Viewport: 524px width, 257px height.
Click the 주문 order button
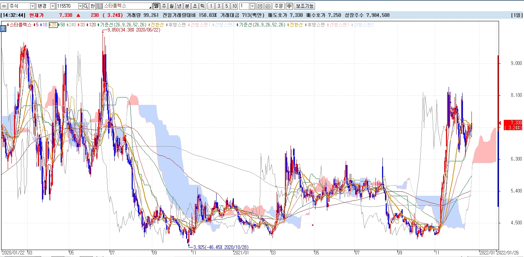[x=279, y=6]
